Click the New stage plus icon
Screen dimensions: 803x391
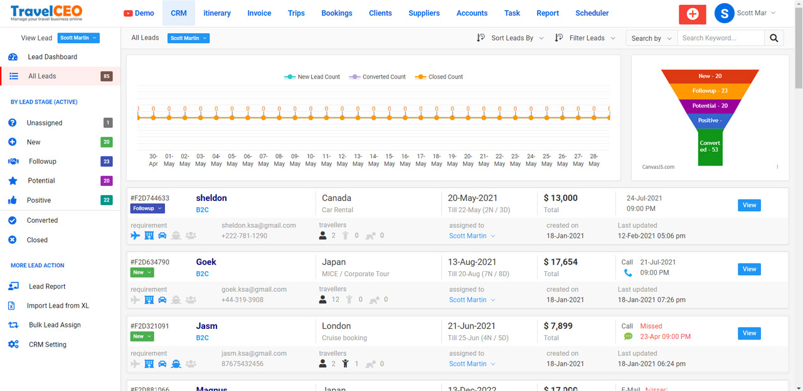pyautogui.click(x=12, y=142)
